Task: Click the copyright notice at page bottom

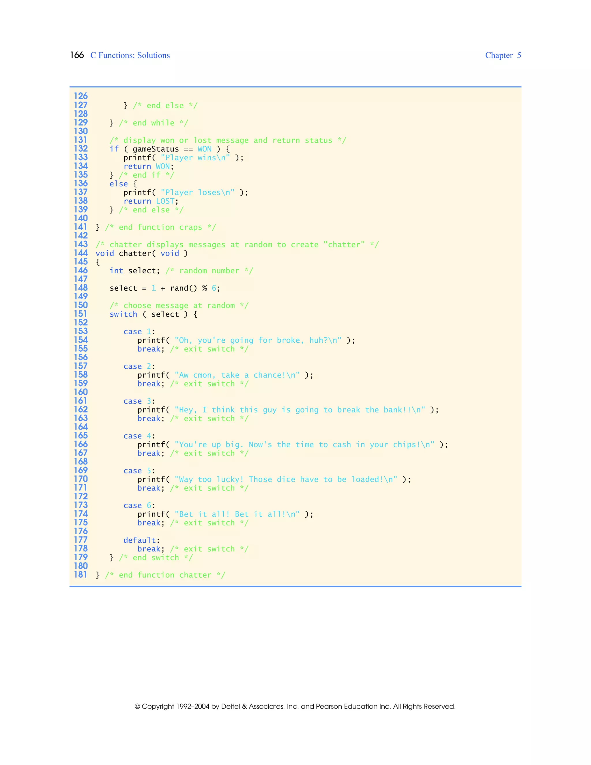Action: coord(295,706)
